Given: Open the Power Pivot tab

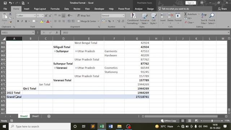Looking at the screenshot, I should [x=124, y=9].
